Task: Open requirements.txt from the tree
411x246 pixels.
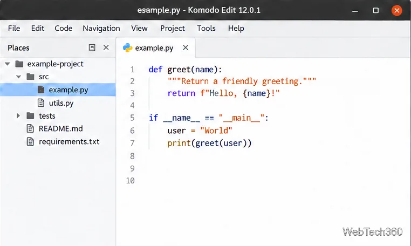Action: [x=69, y=142]
